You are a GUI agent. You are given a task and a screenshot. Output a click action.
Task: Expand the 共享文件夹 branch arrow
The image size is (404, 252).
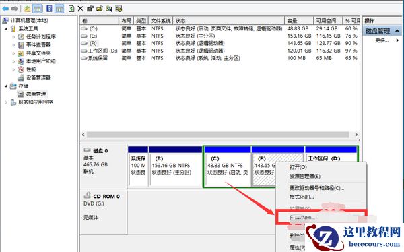tap(13, 53)
